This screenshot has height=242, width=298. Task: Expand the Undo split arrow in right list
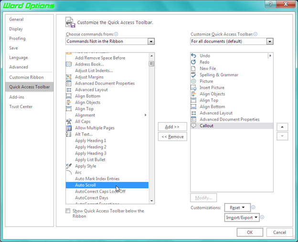click(270, 56)
